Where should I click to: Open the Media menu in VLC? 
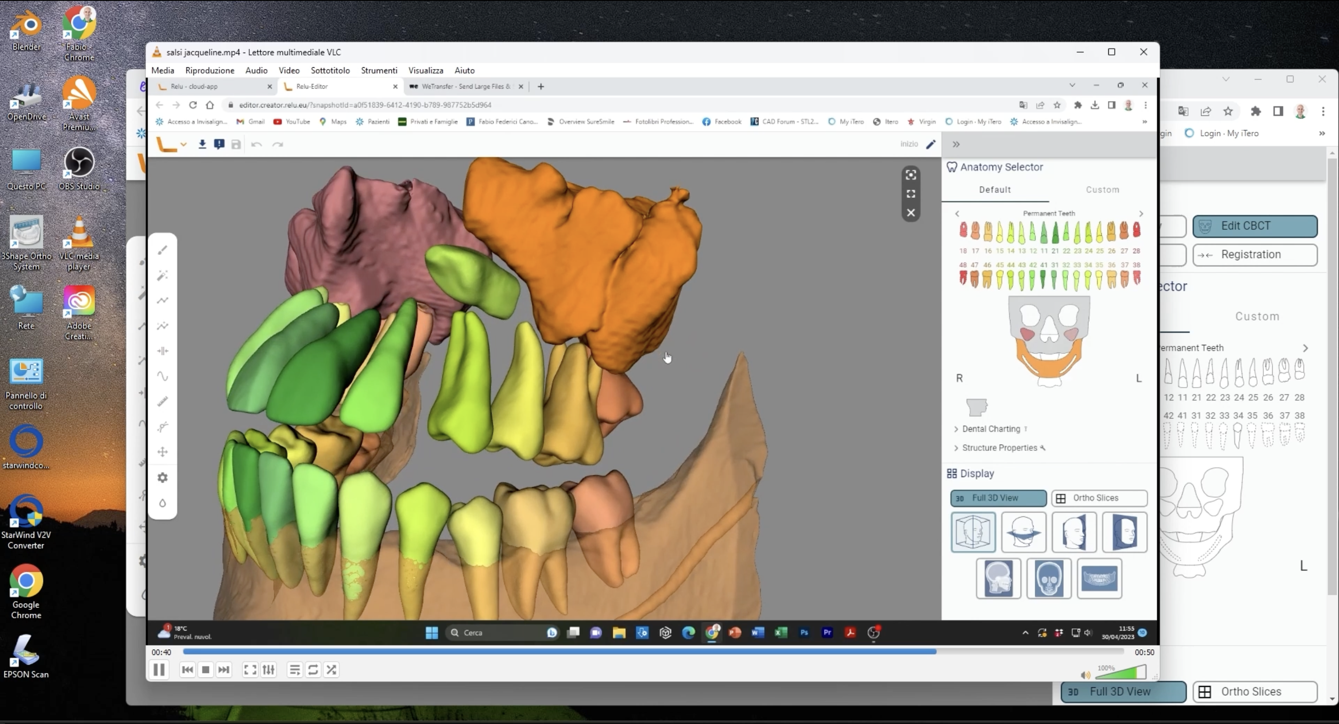point(163,70)
